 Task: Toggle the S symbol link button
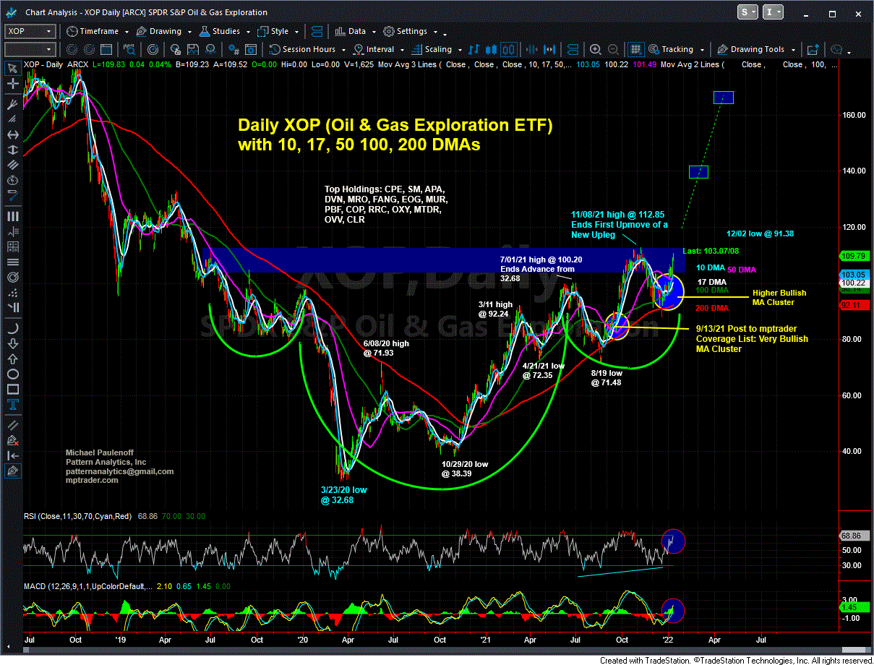[747, 12]
